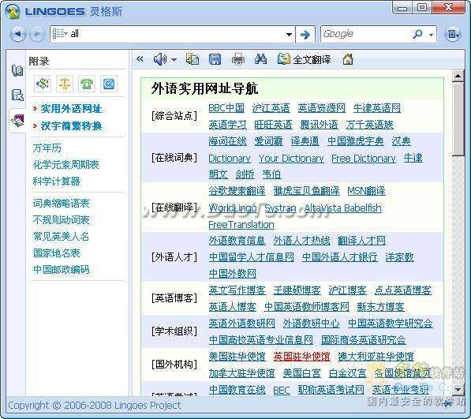Screen dimensions: 471x419
Task: Select 实用外语网址 in the appendix list
Action: coord(71,109)
